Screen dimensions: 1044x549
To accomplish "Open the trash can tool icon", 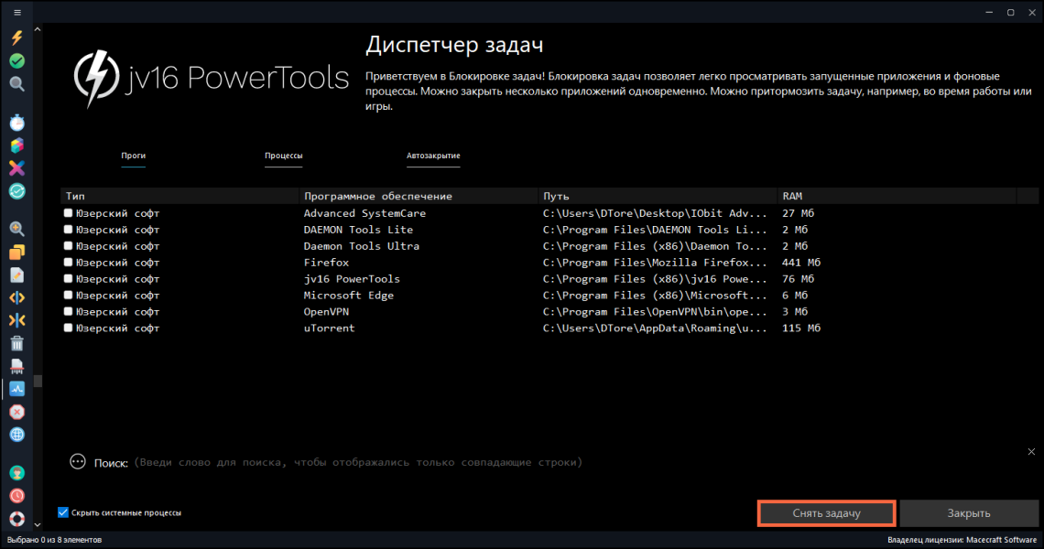I will click(x=16, y=343).
